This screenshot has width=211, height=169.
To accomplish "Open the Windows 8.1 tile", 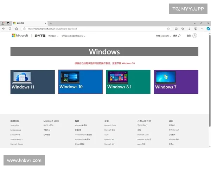I will (x=128, y=82).
